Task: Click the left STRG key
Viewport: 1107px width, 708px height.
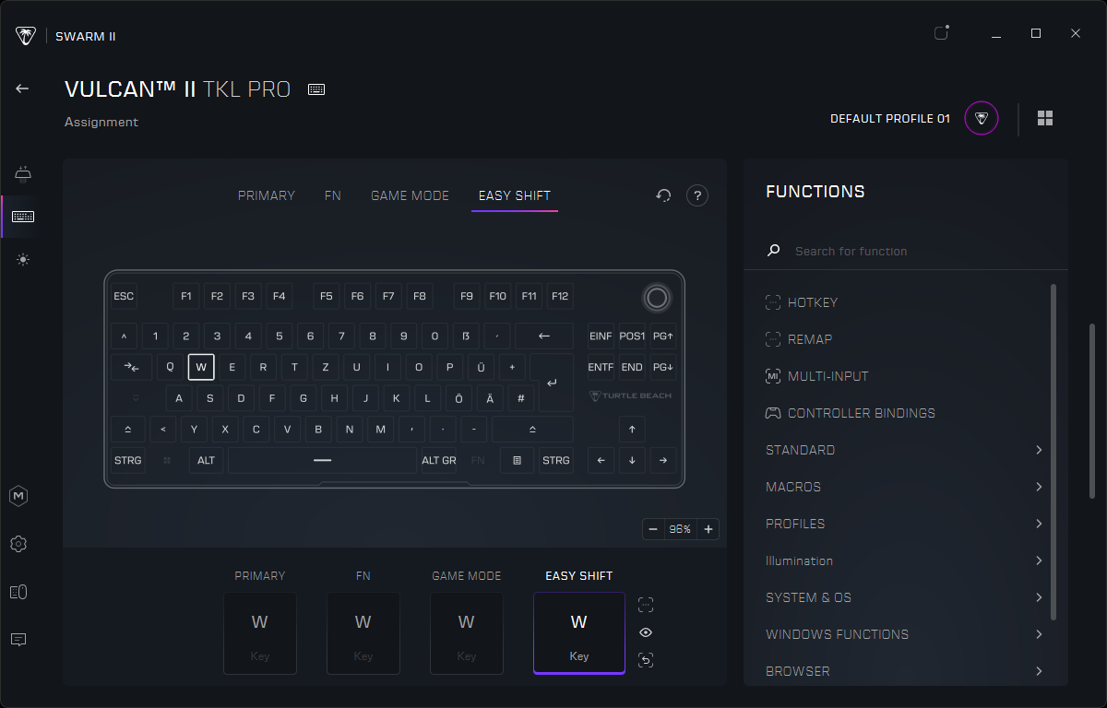Action: (x=128, y=460)
